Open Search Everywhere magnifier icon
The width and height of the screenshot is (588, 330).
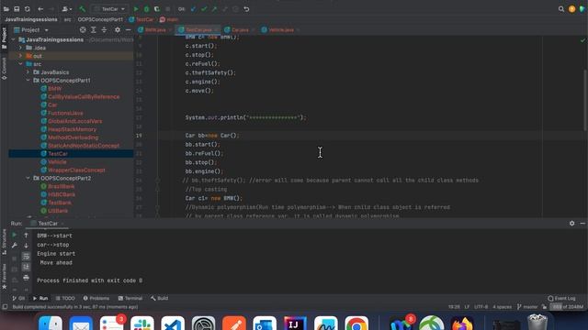tap(561, 9)
